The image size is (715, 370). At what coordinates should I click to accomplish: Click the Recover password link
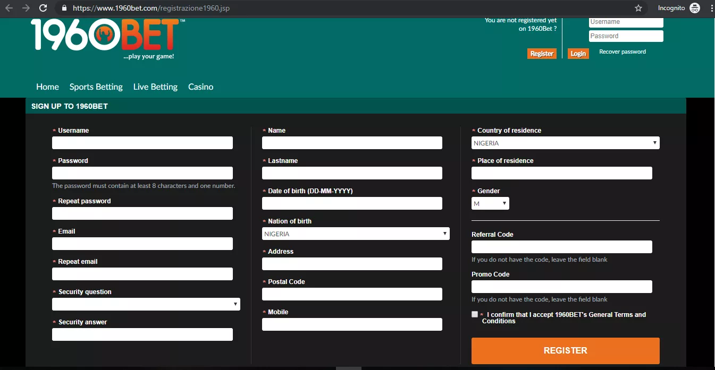(622, 51)
